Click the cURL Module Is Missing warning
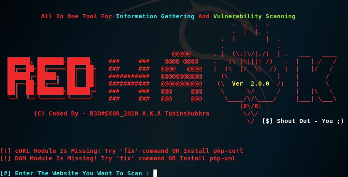This screenshot has width=348, height=177. 121,151
